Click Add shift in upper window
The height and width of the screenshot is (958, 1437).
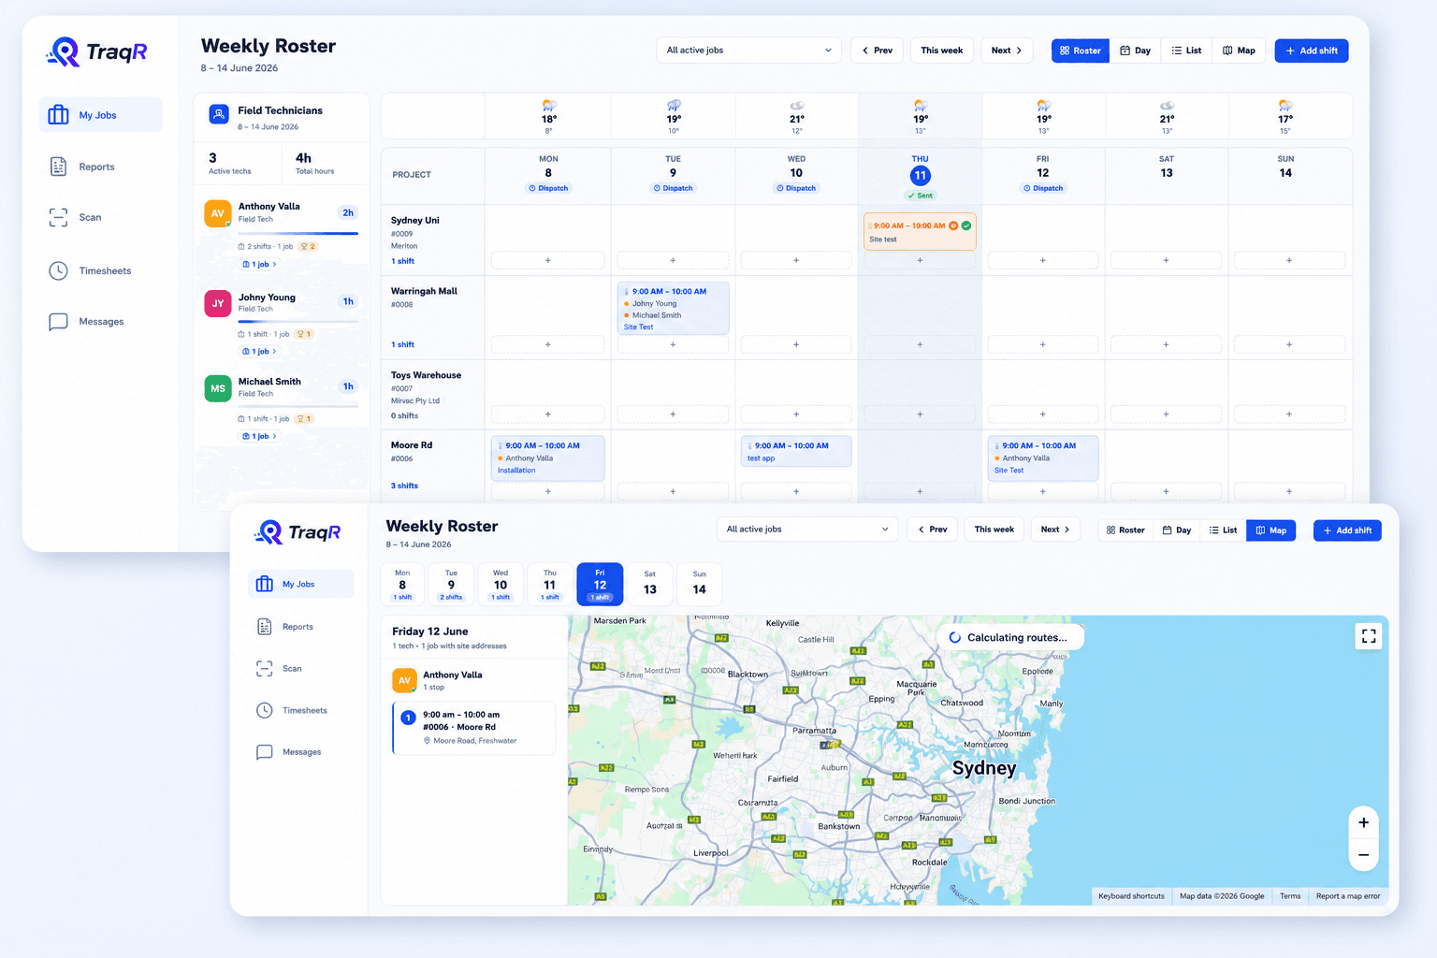click(1312, 51)
